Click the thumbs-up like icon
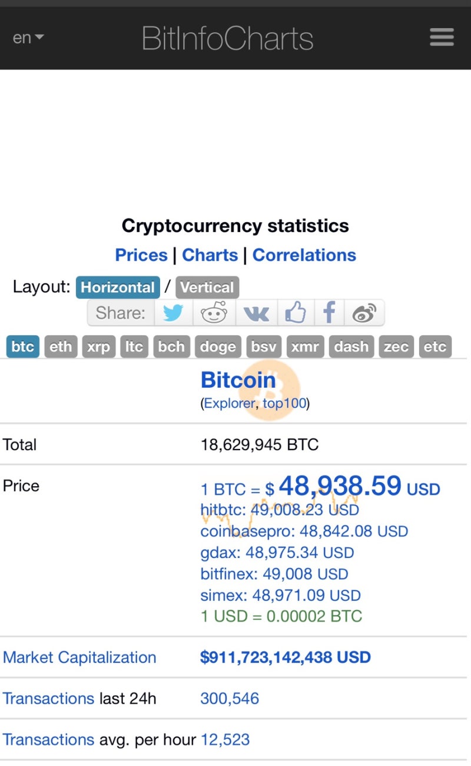The height and width of the screenshot is (766, 471). tap(296, 313)
